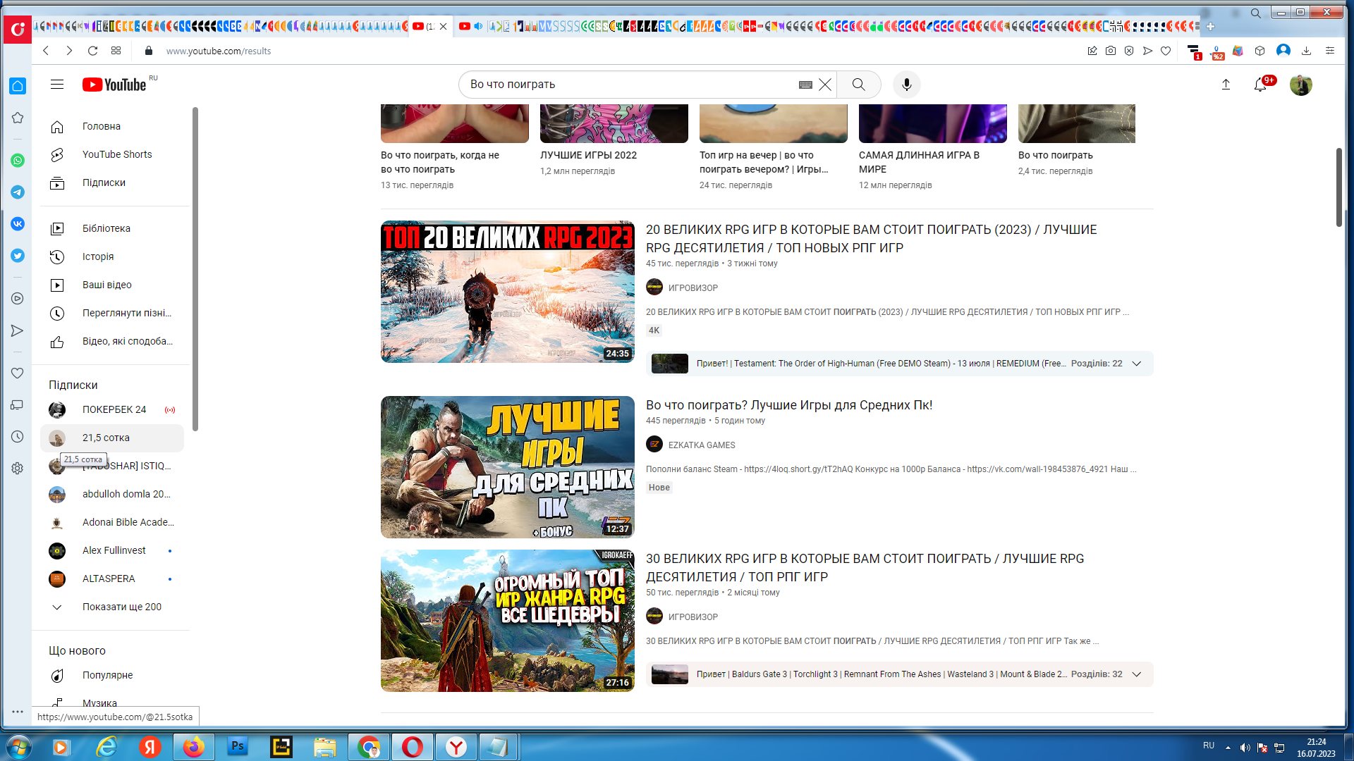Open Photoshop from Windows taskbar
This screenshot has height=761, width=1354.
[x=238, y=747]
